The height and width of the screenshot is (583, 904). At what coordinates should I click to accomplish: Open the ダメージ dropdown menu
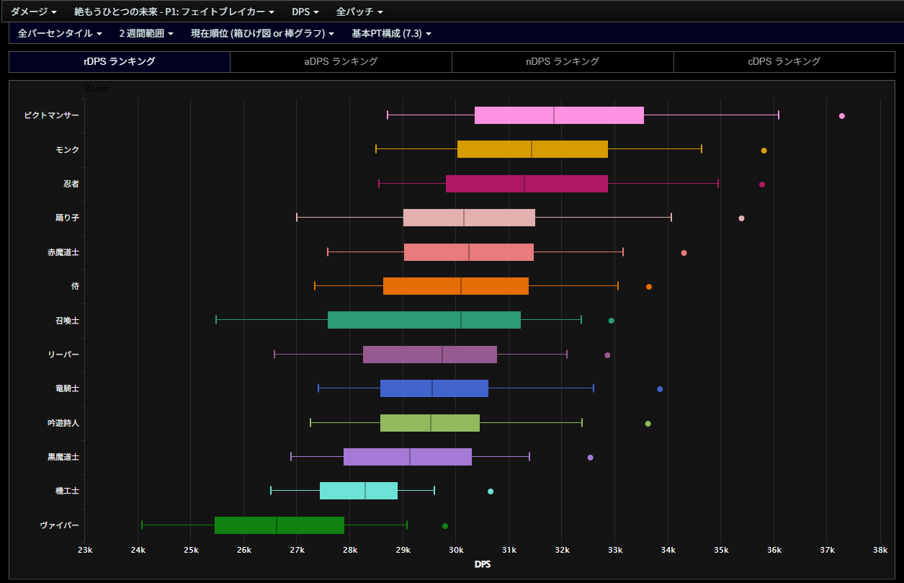33,12
